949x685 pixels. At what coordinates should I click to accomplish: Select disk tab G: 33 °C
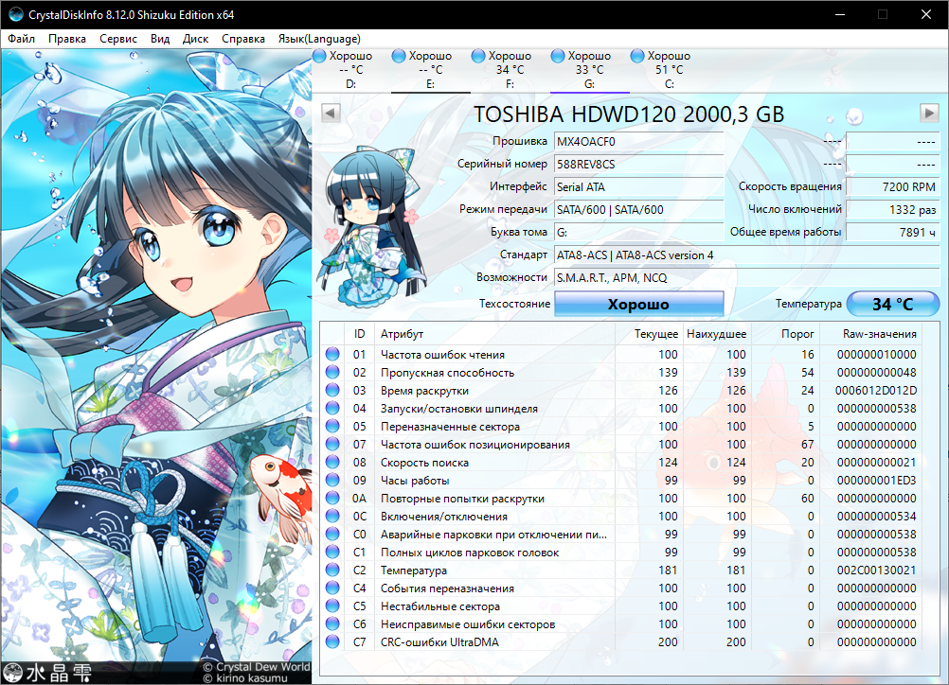tap(589, 69)
